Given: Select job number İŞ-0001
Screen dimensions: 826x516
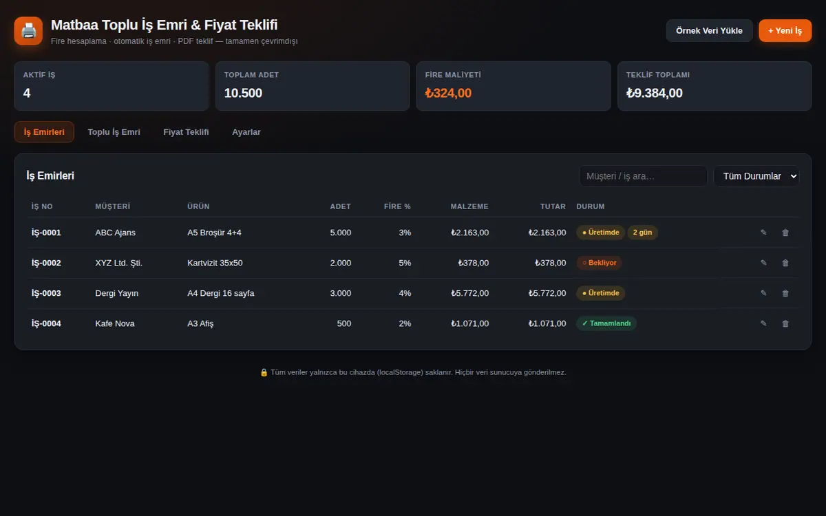Looking at the screenshot, I should (x=46, y=233).
